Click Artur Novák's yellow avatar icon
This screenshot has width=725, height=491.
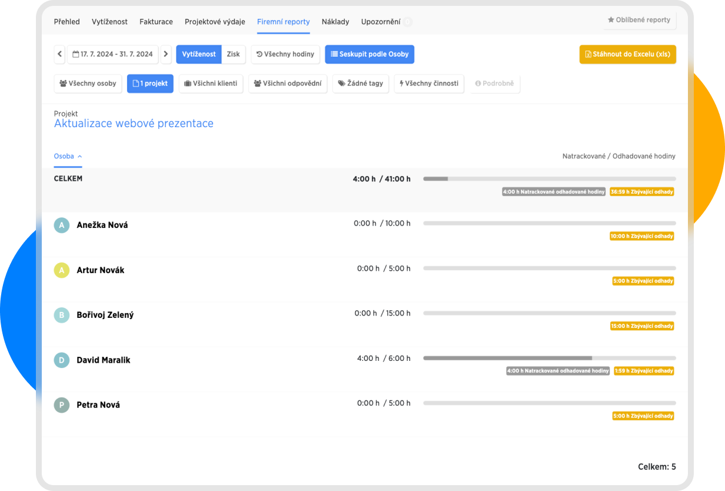pyautogui.click(x=62, y=270)
